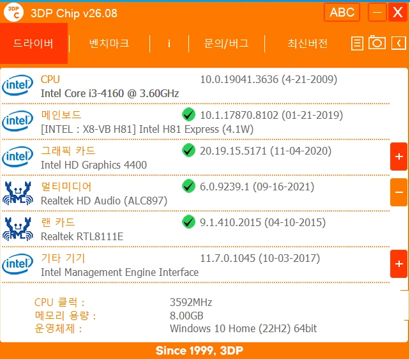
Task: Click the Intel logo next to CPU
Action: click(17, 85)
